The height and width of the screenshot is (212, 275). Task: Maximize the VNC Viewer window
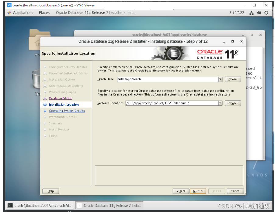click(254, 5)
